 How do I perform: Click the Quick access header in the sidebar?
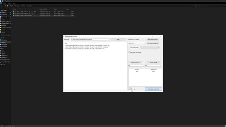coord(4,10)
